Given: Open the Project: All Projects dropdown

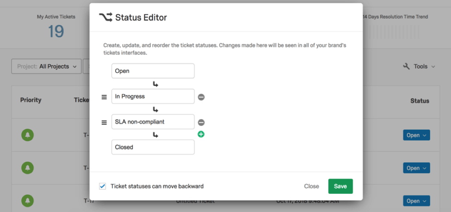Looking at the screenshot, I should click(x=46, y=66).
